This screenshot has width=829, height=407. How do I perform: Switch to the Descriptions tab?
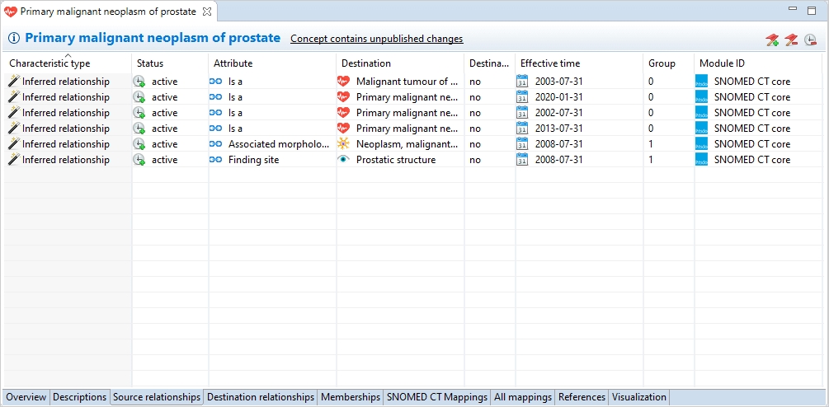coord(80,397)
